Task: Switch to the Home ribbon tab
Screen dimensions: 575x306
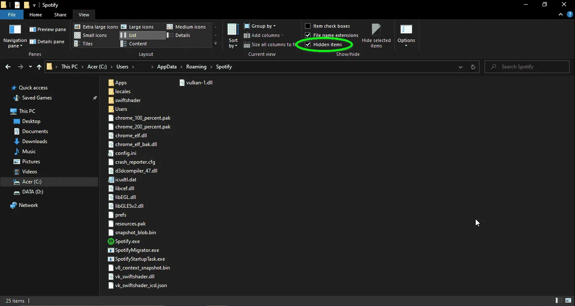Action: point(36,15)
